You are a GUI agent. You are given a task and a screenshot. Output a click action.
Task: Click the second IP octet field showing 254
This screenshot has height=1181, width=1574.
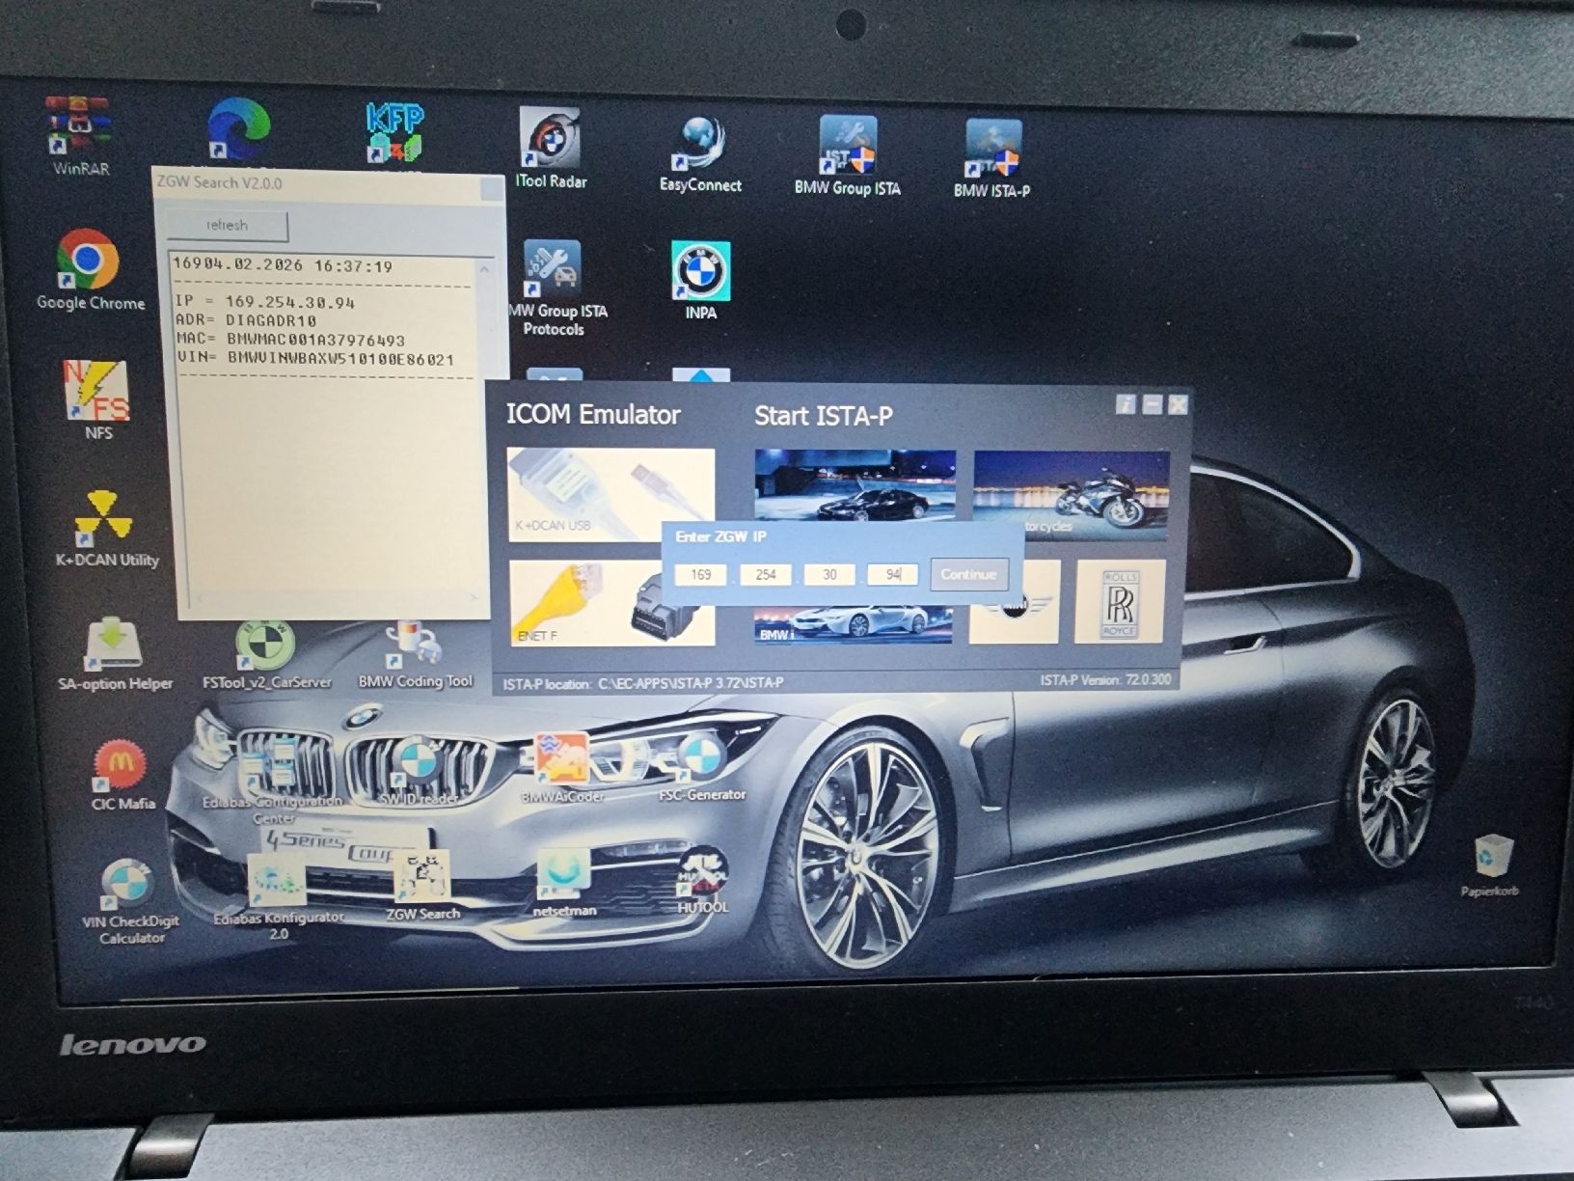(766, 574)
